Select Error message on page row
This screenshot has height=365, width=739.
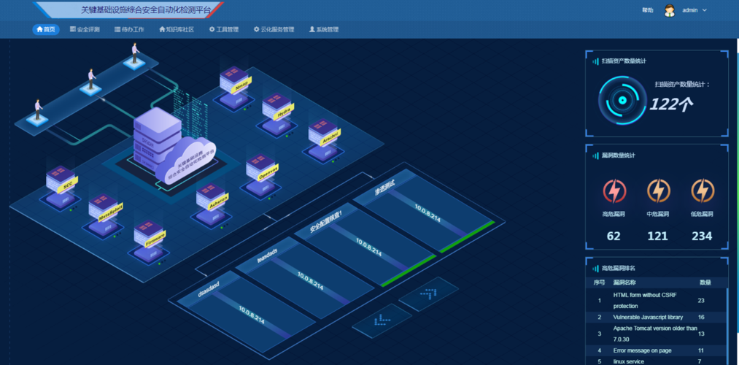pos(657,350)
